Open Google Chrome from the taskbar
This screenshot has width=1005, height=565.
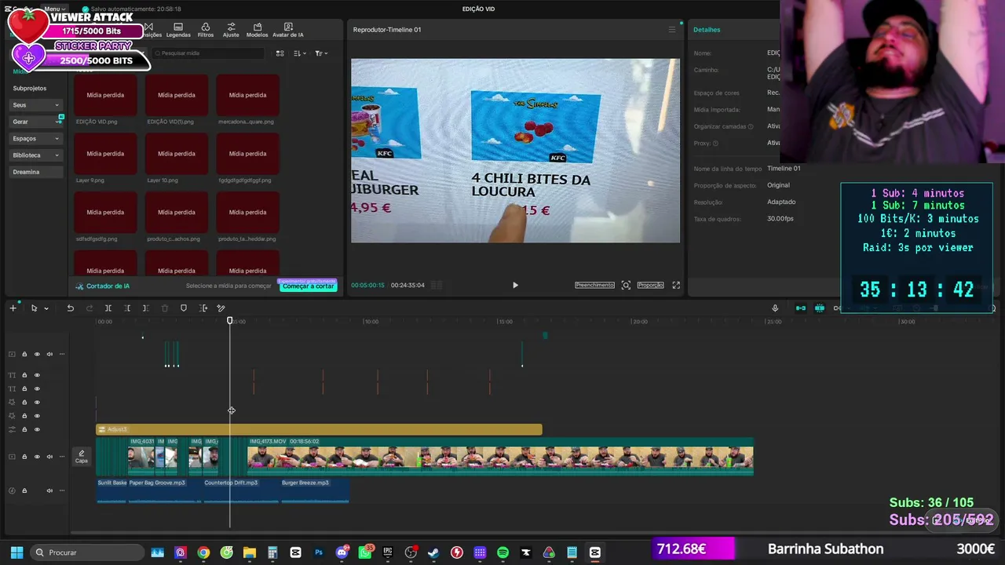pos(203,552)
